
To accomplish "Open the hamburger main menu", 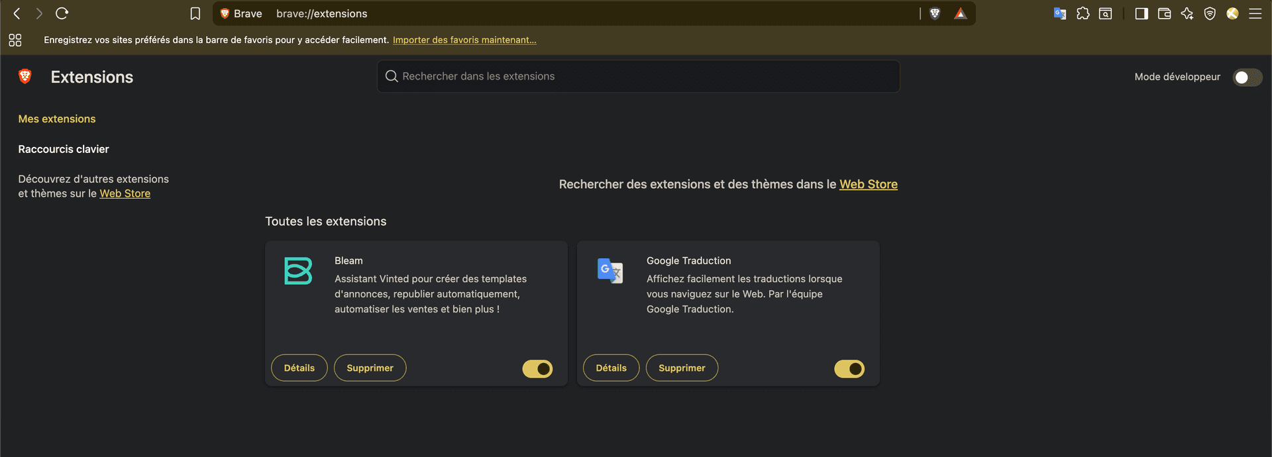I will click(x=1255, y=13).
